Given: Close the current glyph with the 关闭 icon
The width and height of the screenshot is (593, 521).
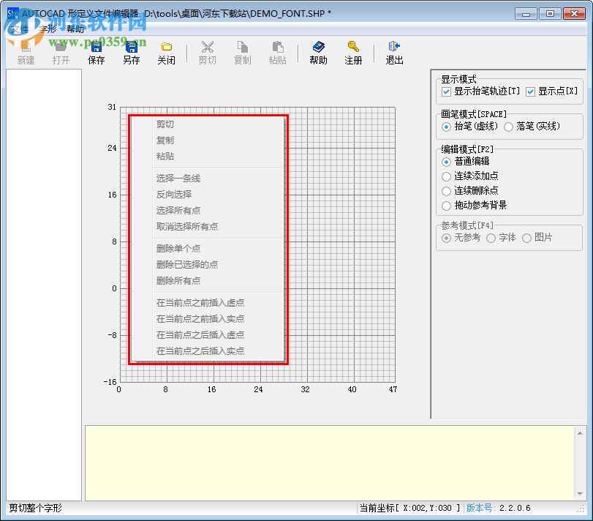Looking at the screenshot, I should (x=167, y=51).
